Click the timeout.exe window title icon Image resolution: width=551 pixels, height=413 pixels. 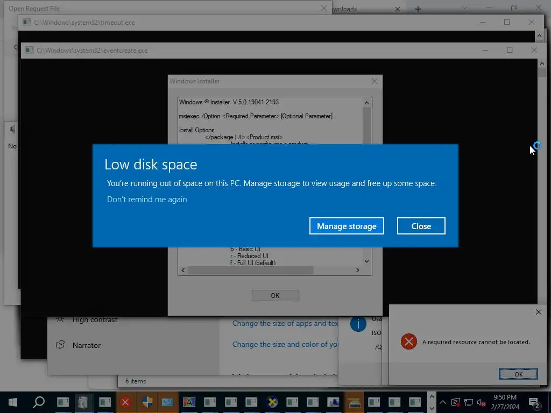click(x=27, y=22)
